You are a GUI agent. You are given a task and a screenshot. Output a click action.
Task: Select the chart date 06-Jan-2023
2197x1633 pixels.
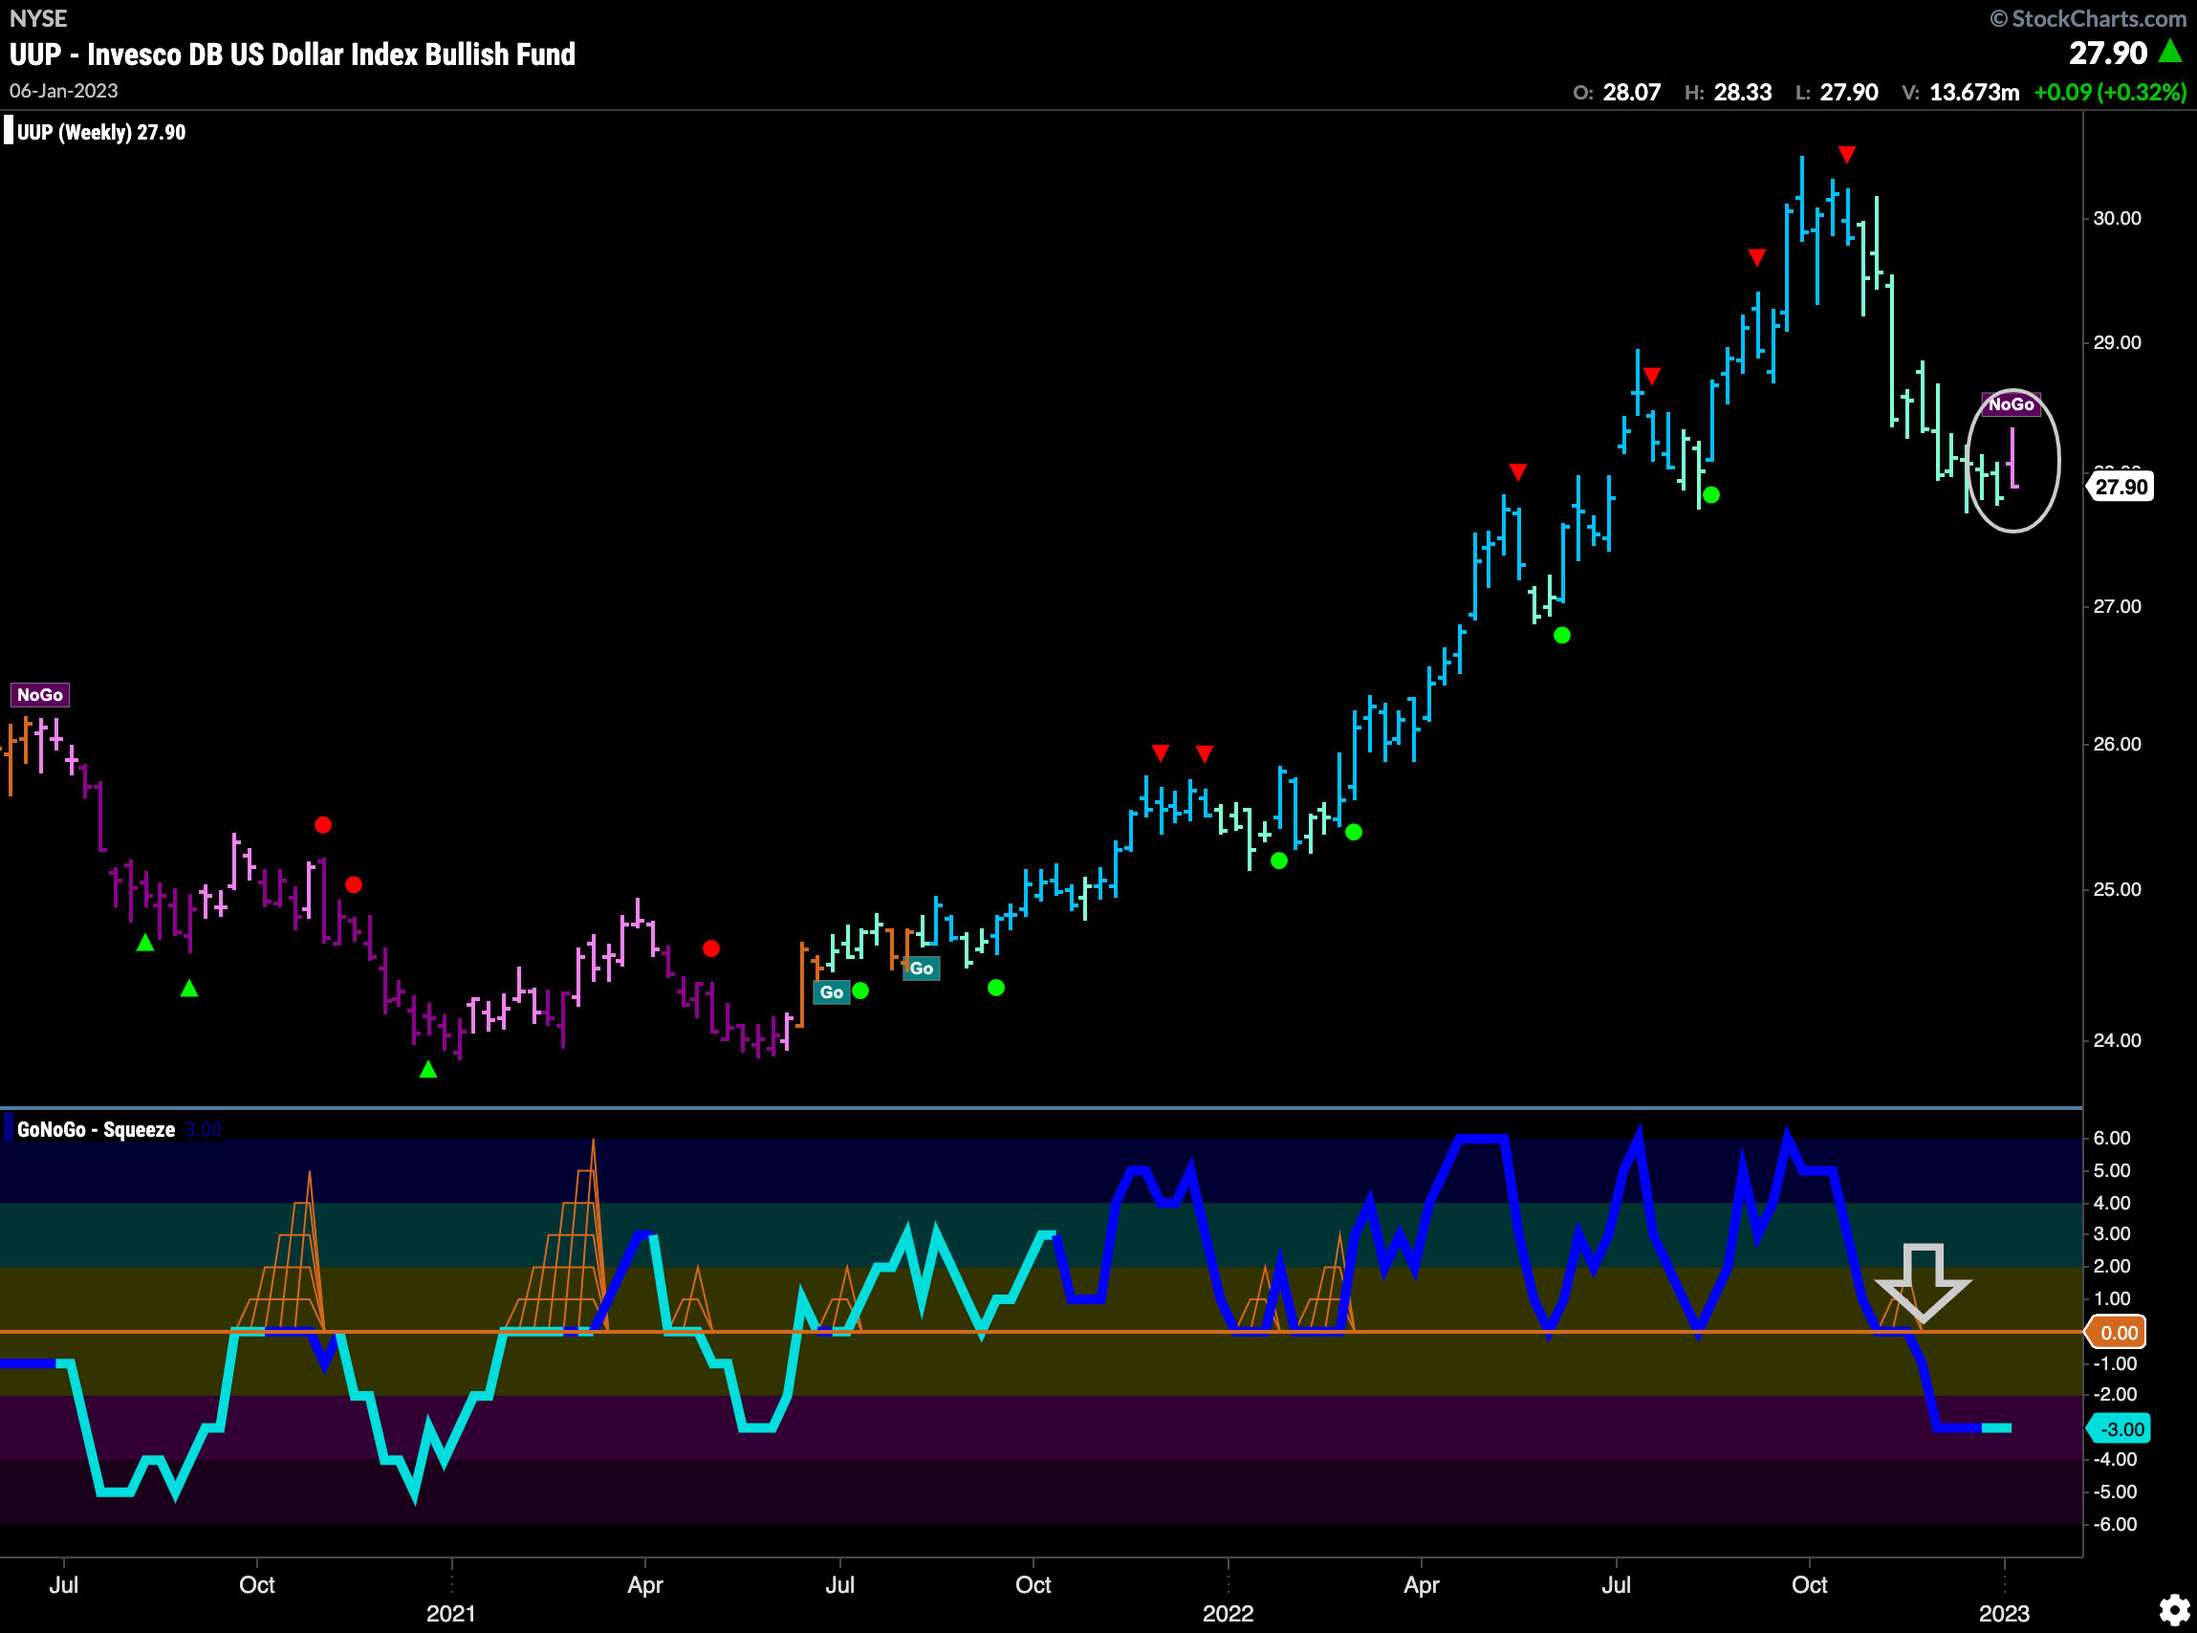63,91
